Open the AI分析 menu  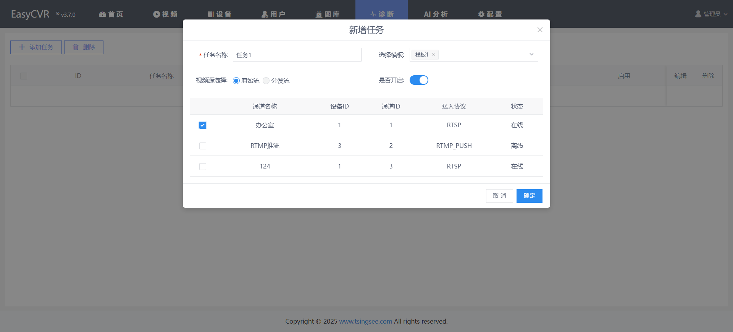tap(436, 14)
